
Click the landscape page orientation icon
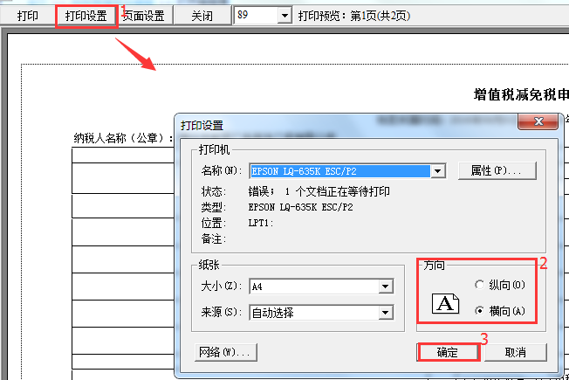point(445,303)
